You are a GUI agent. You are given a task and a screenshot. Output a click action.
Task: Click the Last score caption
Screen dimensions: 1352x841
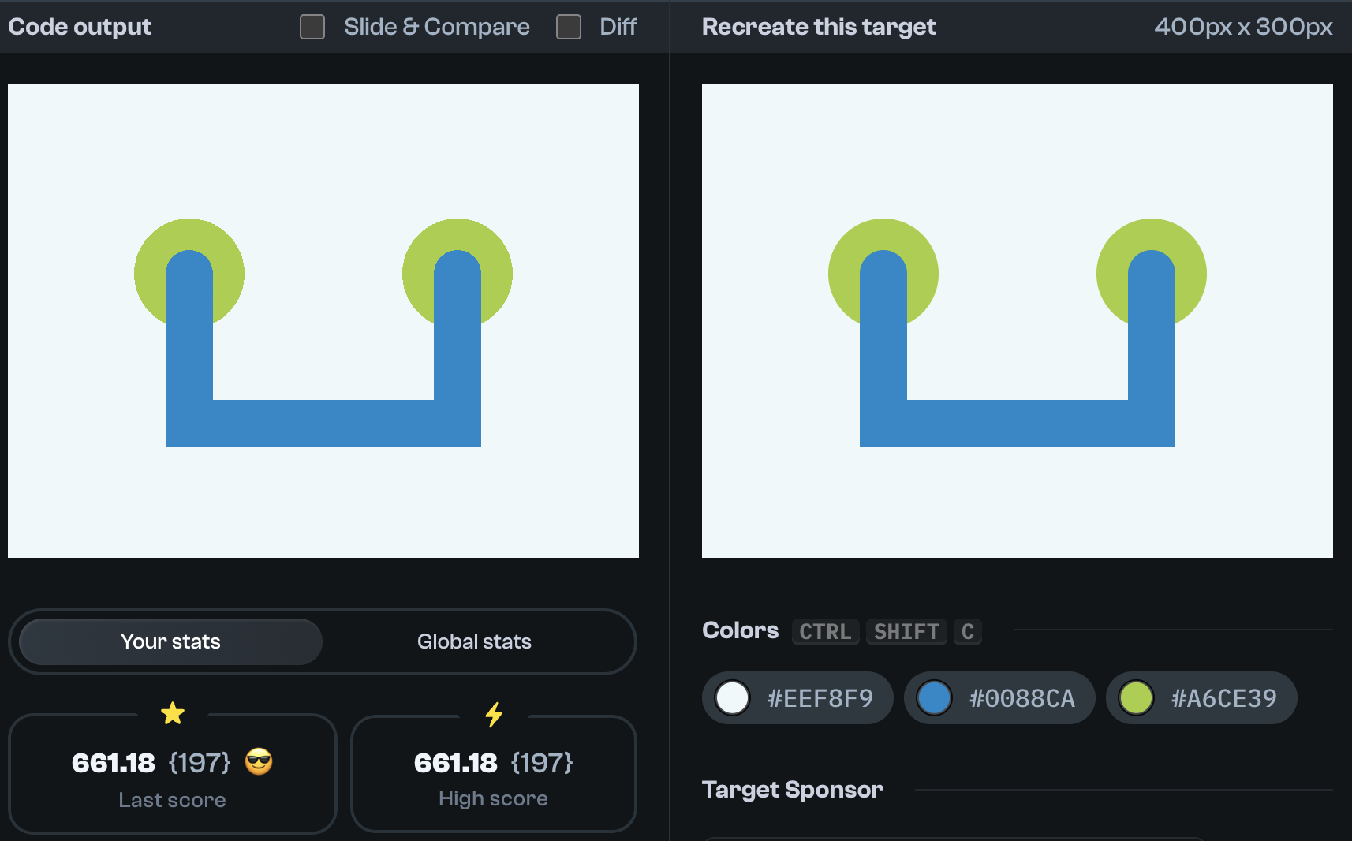(x=172, y=800)
